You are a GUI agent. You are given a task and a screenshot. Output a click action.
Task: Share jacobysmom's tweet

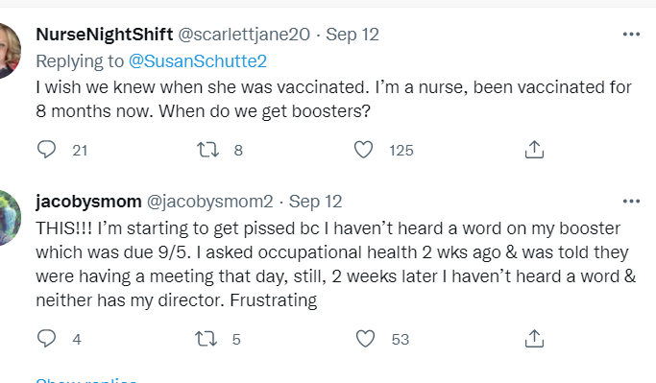click(x=534, y=339)
